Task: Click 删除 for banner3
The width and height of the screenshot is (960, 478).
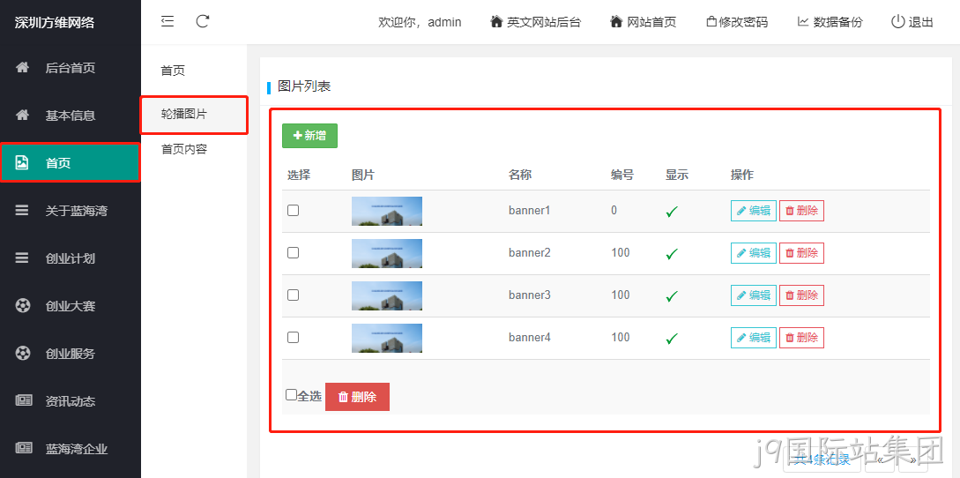Action: pos(801,295)
